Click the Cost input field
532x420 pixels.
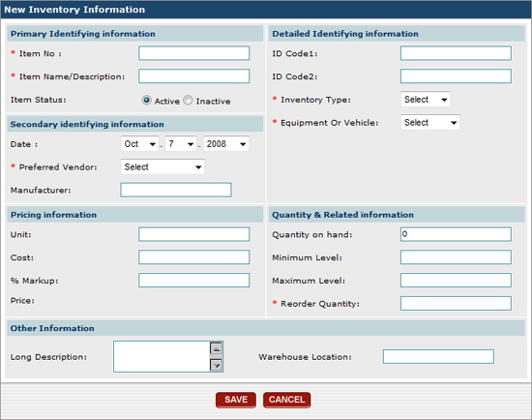(x=194, y=257)
